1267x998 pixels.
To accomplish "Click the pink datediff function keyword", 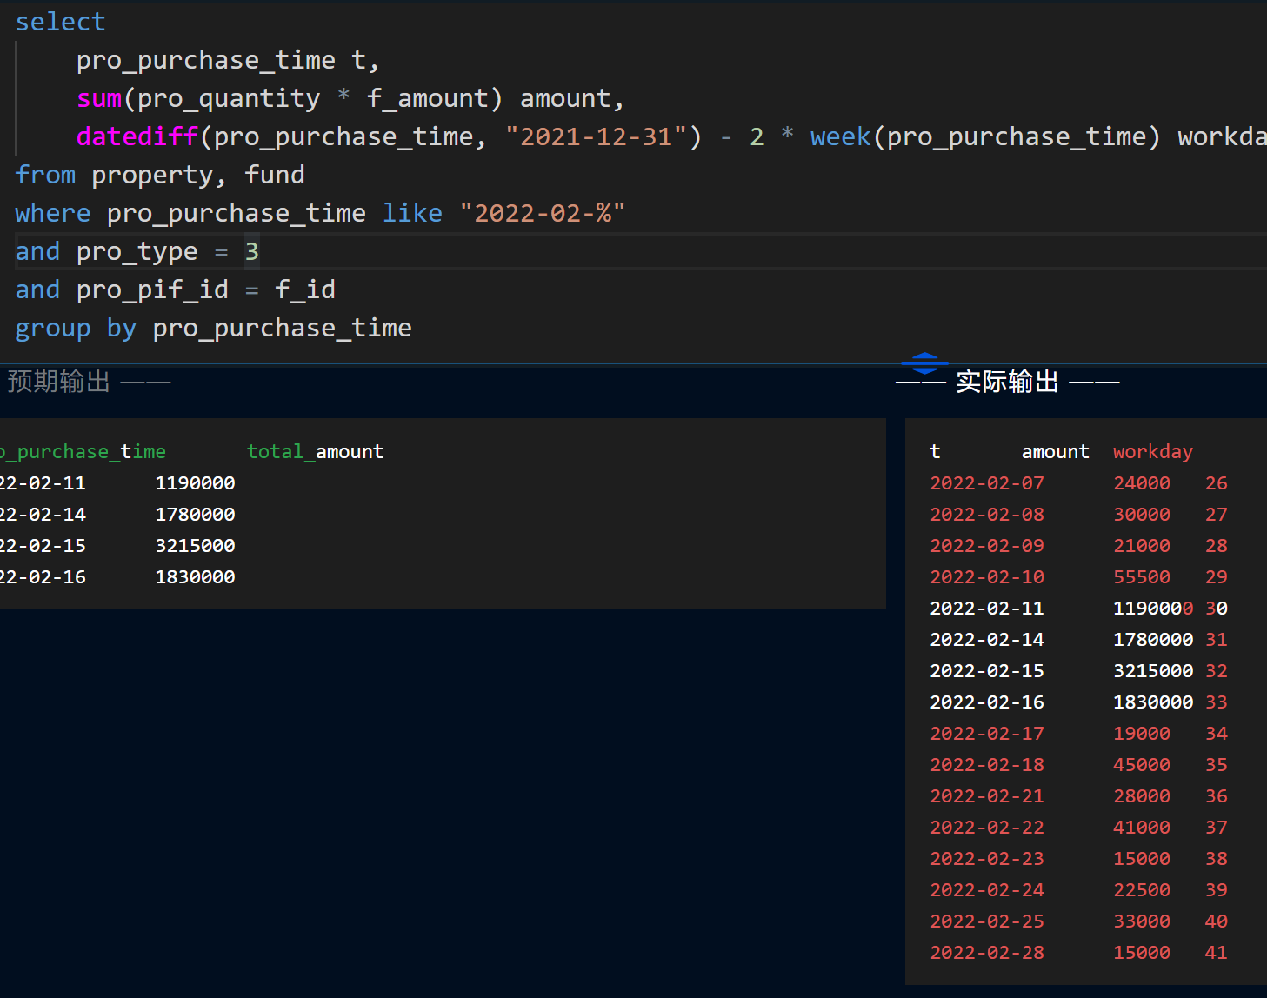I will [137, 136].
